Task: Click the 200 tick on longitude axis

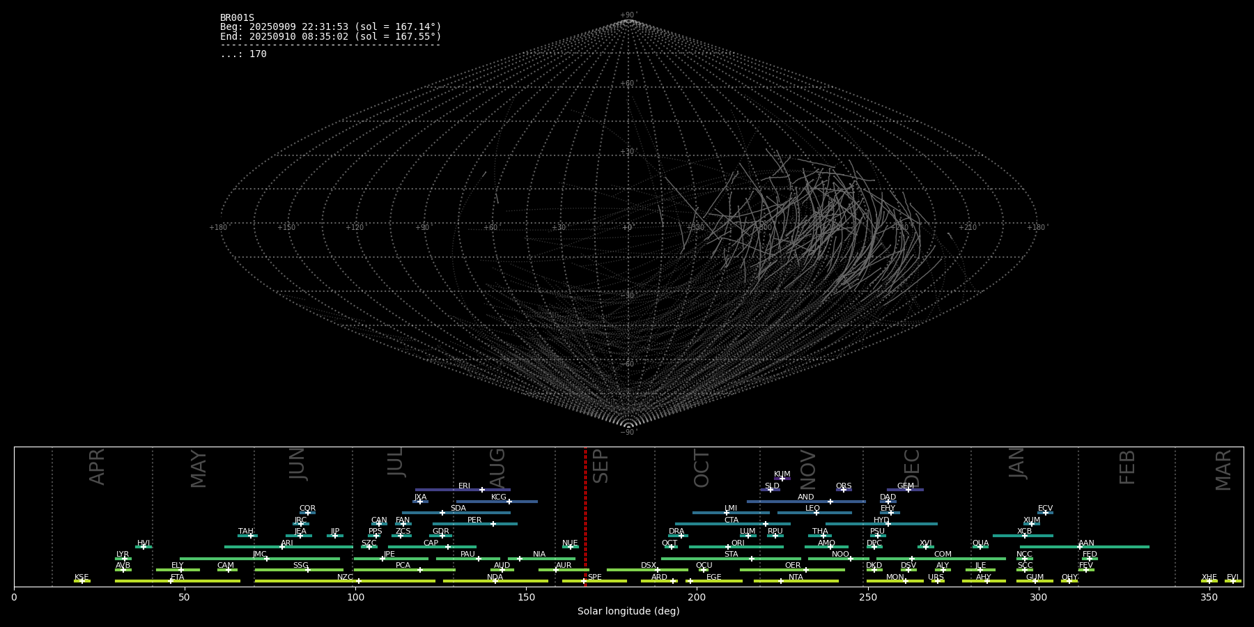Action: pyautogui.click(x=697, y=597)
